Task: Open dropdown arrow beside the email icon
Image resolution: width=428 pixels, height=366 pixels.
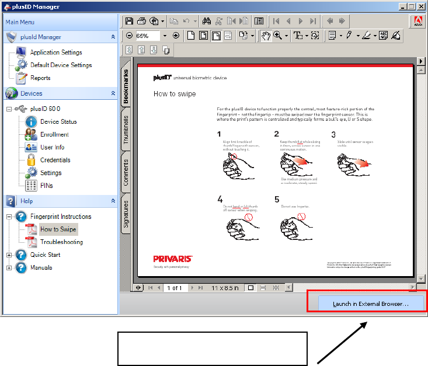Action: coord(163,21)
